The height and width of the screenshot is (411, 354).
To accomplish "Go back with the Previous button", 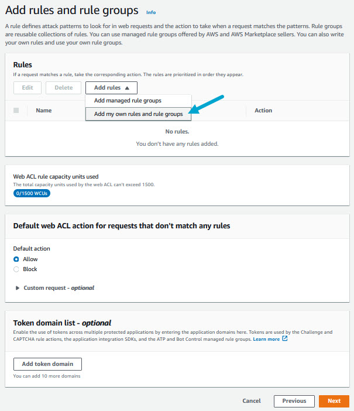I will click(294, 401).
